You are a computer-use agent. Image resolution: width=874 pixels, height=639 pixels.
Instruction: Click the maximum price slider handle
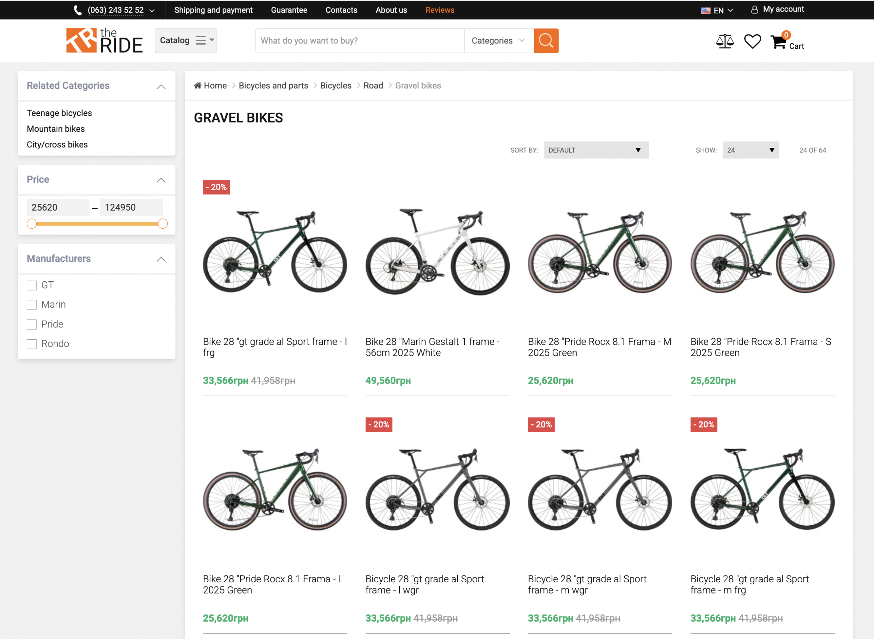click(x=163, y=224)
